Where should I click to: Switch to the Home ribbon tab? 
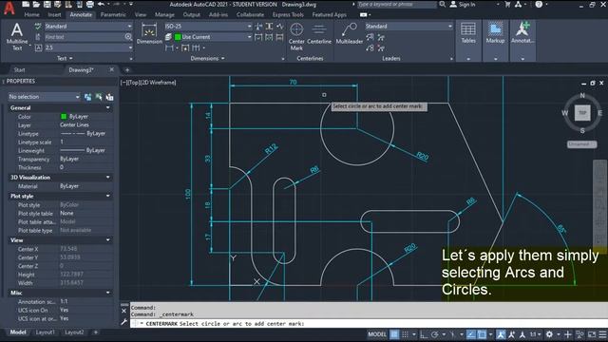(31, 15)
